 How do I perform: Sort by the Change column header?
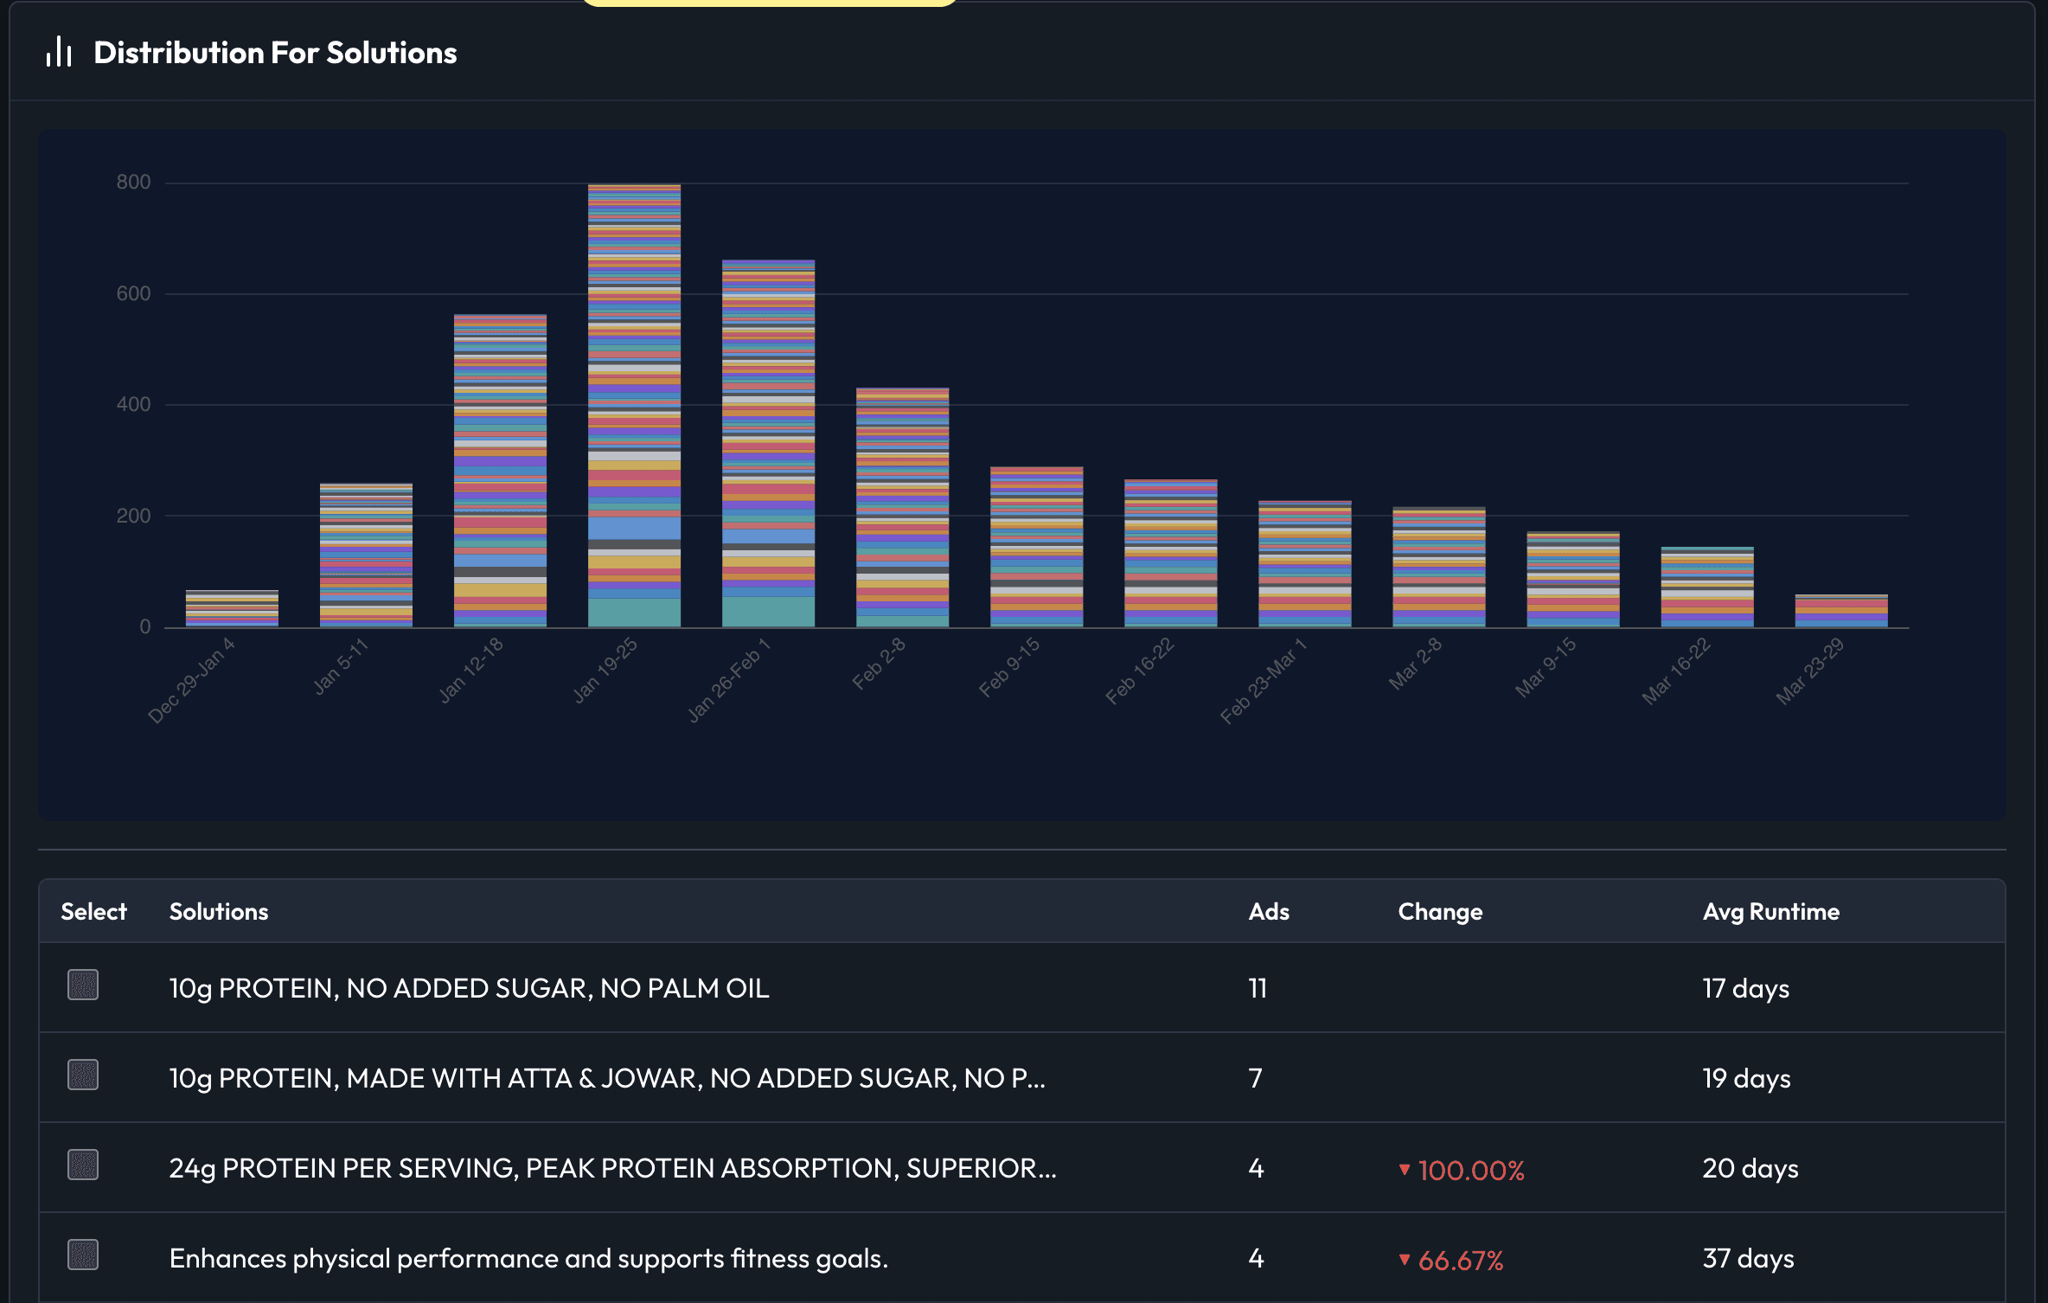1439,912
